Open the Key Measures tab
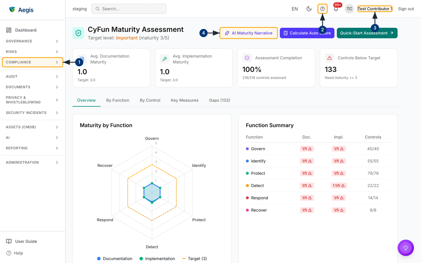Screen dimensions: 421x263 click(185, 100)
